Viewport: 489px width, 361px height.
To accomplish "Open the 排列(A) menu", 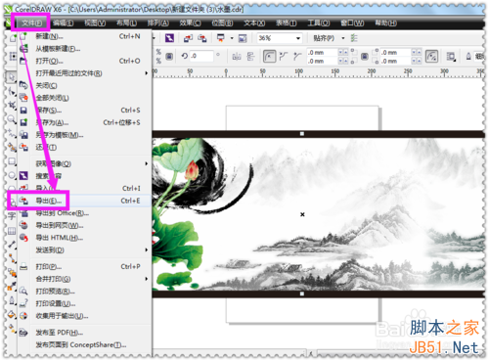I will click(158, 23).
